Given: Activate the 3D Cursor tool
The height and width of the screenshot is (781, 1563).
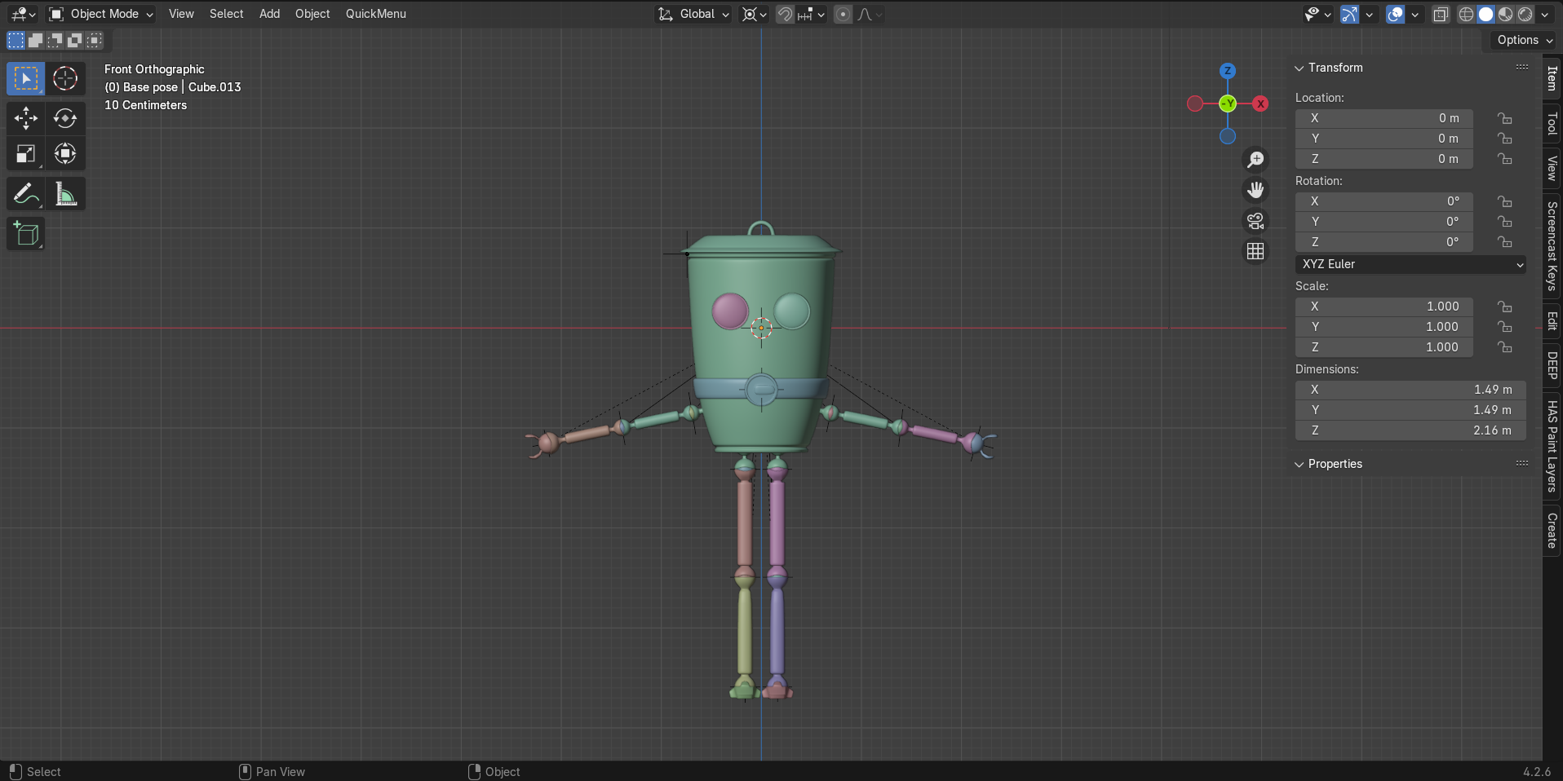Looking at the screenshot, I should click(65, 78).
